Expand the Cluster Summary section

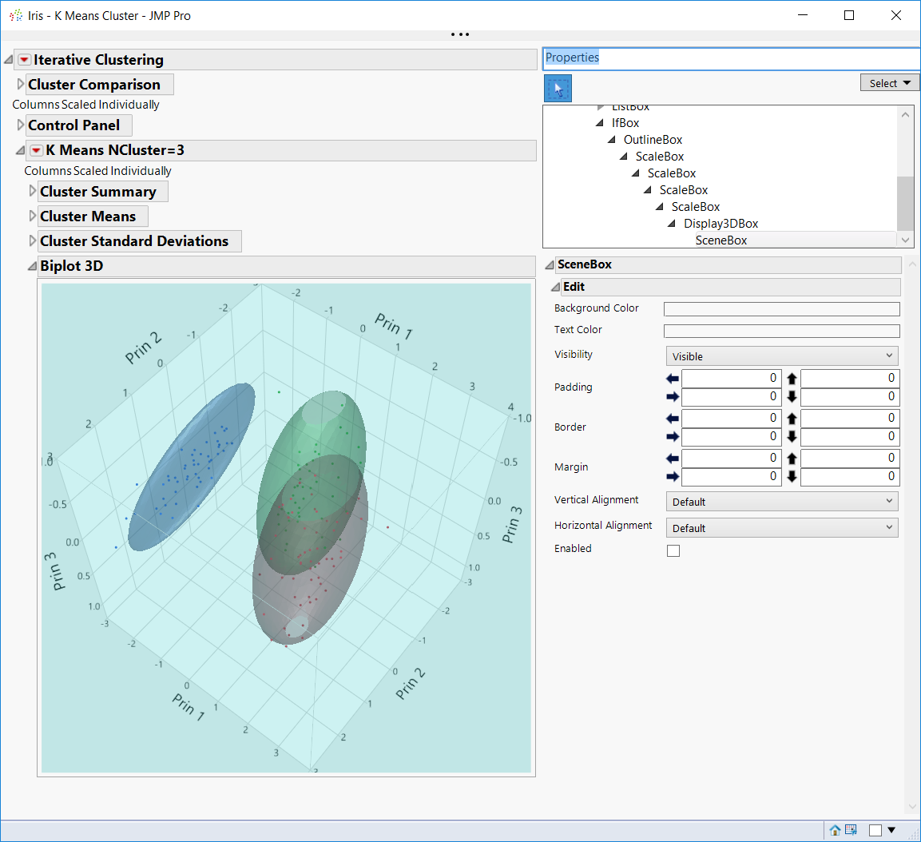(32, 191)
